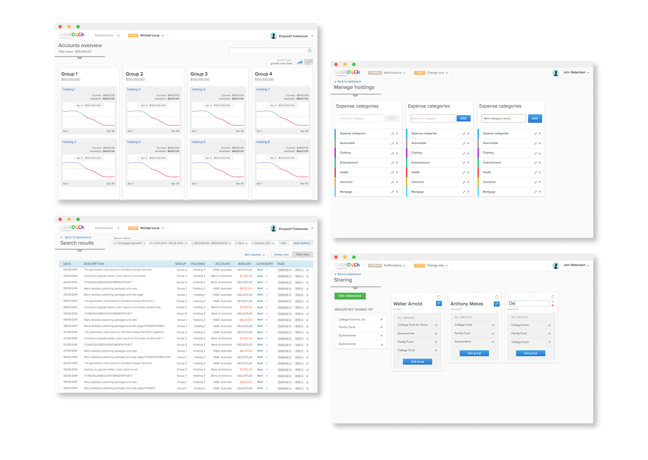Viewport: 648px width, 460px height.
Task: Click the Add collaborators button
Action: (350, 296)
